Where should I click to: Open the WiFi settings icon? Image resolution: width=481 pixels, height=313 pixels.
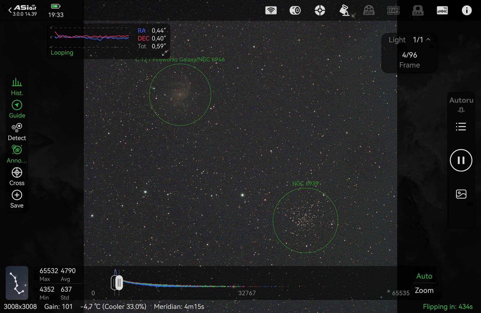pyautogui.click(x=271, y=11)
